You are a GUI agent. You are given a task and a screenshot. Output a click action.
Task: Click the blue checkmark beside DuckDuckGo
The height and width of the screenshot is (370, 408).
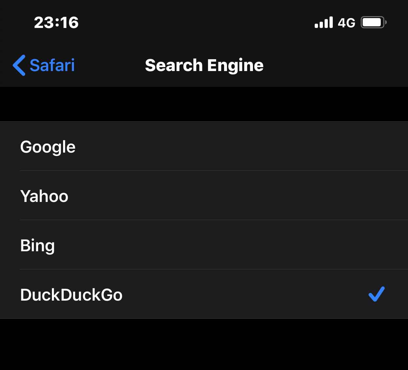376,294
